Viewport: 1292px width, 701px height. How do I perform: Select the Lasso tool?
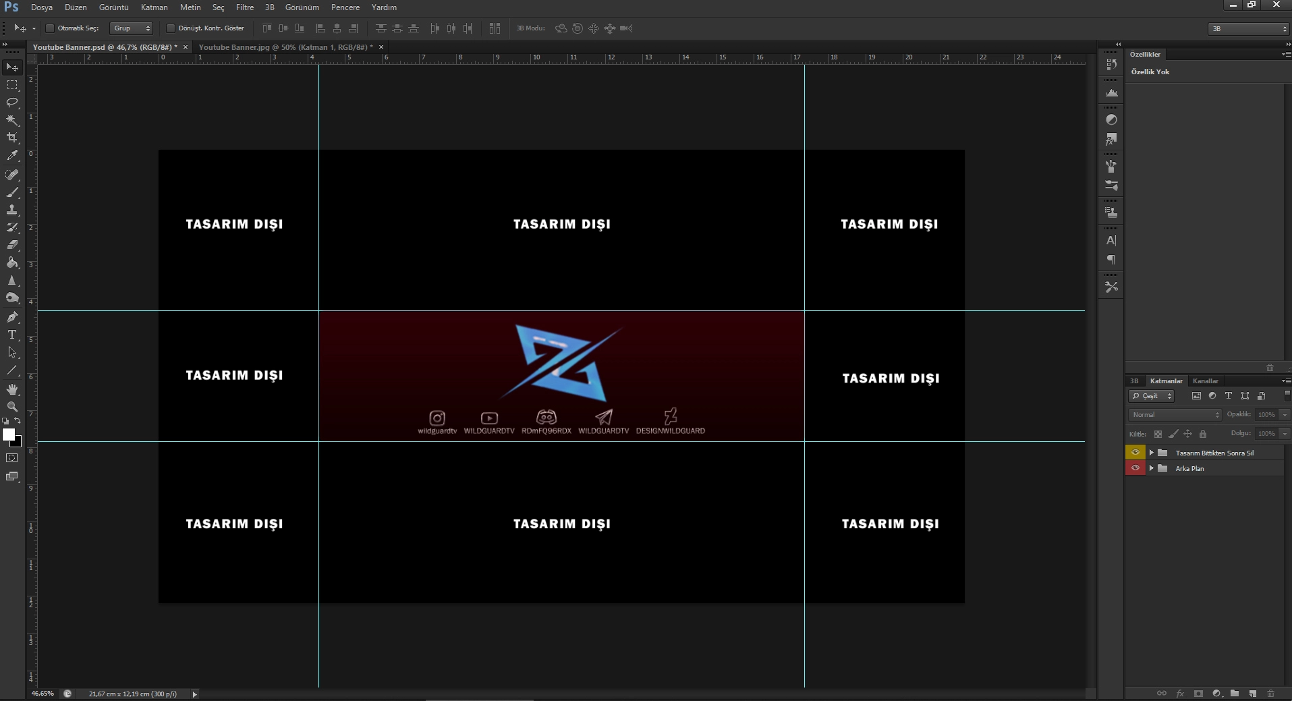12,103
